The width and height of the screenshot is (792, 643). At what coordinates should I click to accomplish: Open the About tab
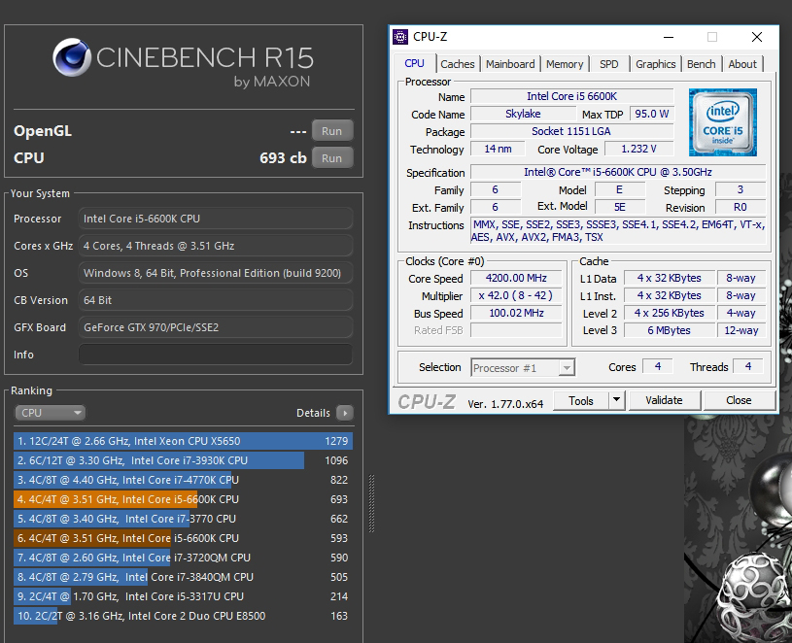[x=742, y=64]
